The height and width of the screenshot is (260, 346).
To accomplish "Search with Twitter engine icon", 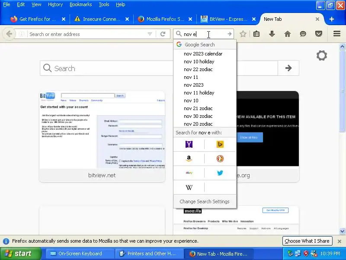I will (220, 173).
